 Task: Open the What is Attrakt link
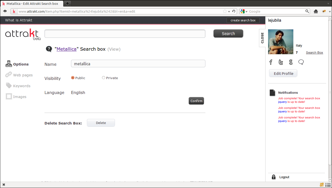coord(19,20)
